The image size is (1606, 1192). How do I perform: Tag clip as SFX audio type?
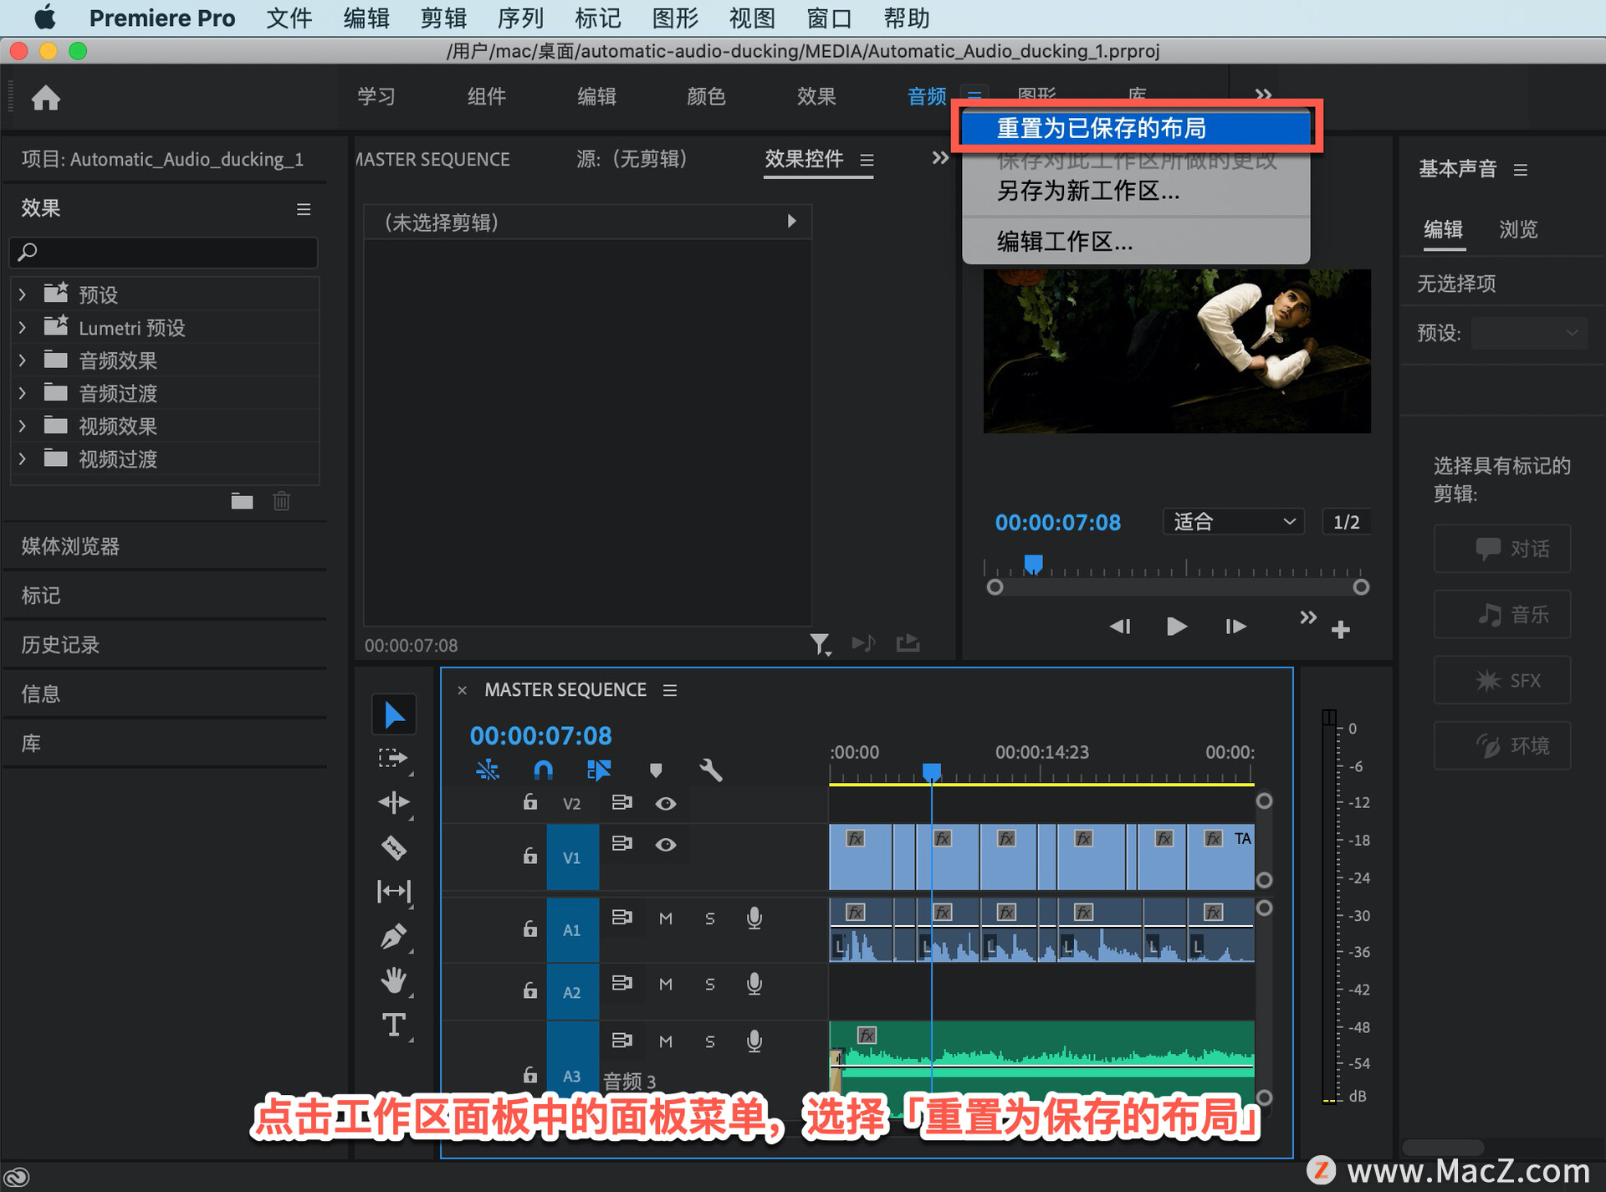(1502, 680)
